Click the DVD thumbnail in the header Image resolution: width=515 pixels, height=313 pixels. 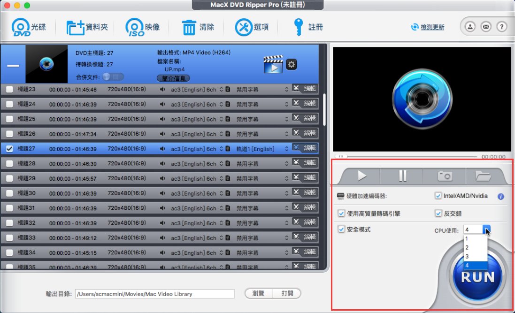tap(46, 64)
